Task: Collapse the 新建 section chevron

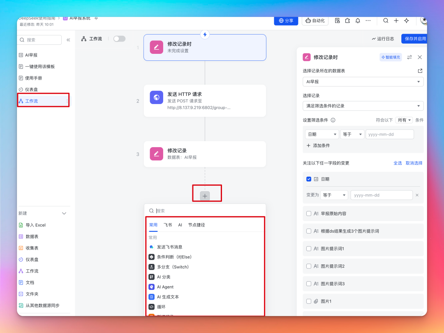Action: pos(64,213)
